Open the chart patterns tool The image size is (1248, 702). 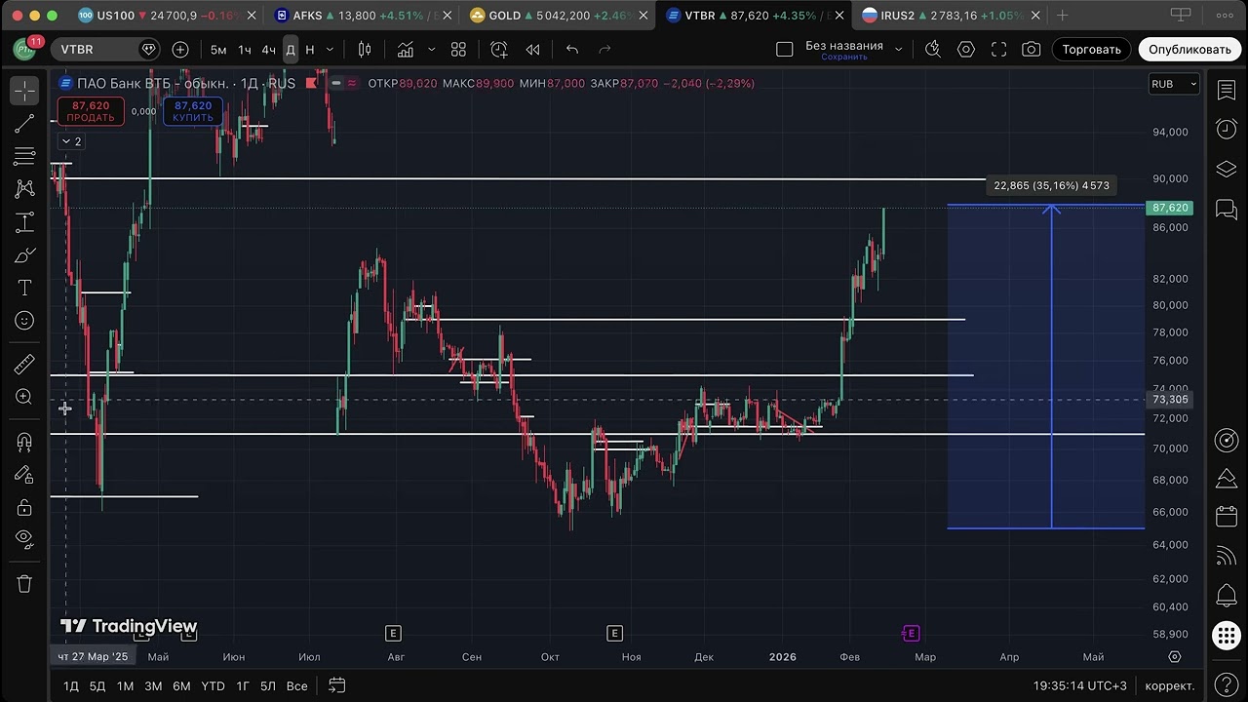pyautogui.click(x=24, y=189)
